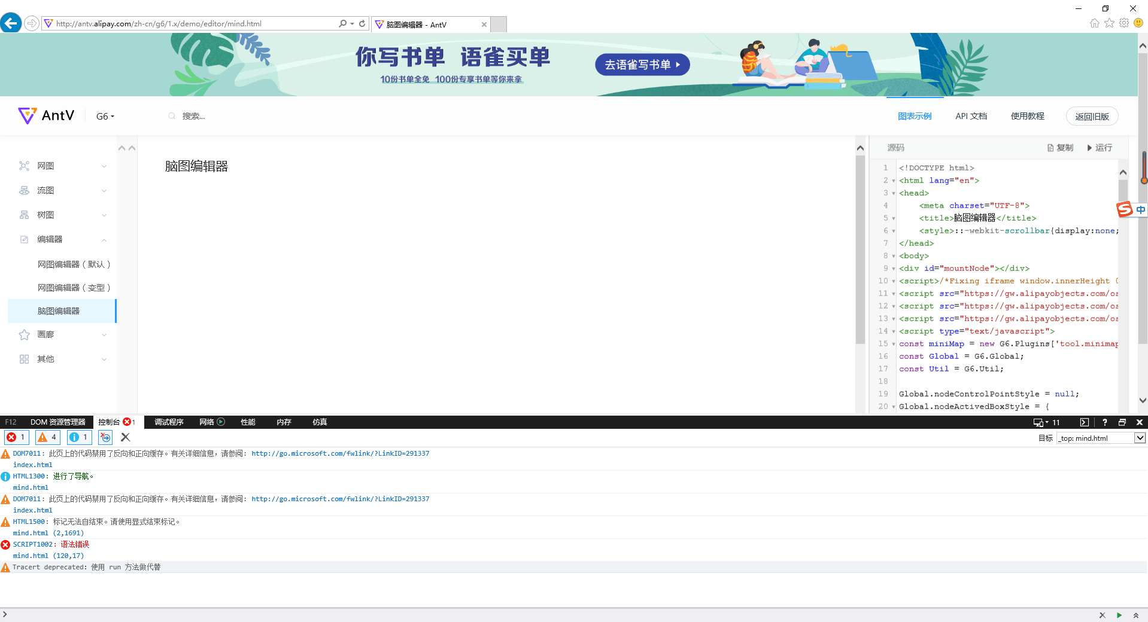1148x622 pixels.
Task: Toggle info messages filter in console
Action: click(79, 437)
